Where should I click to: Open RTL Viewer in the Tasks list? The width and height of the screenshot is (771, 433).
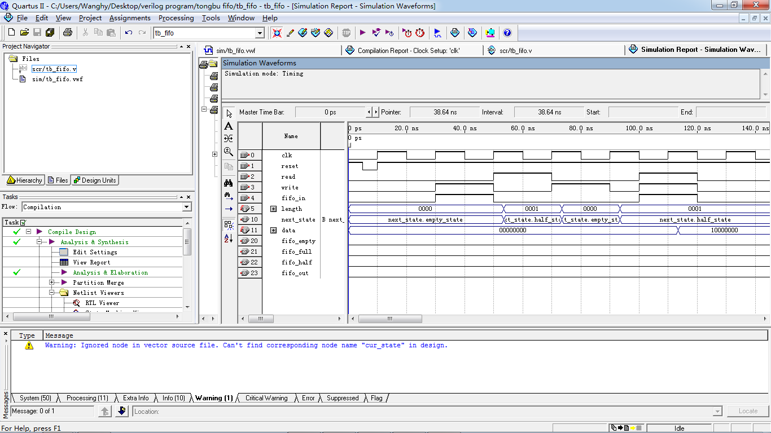102,303
